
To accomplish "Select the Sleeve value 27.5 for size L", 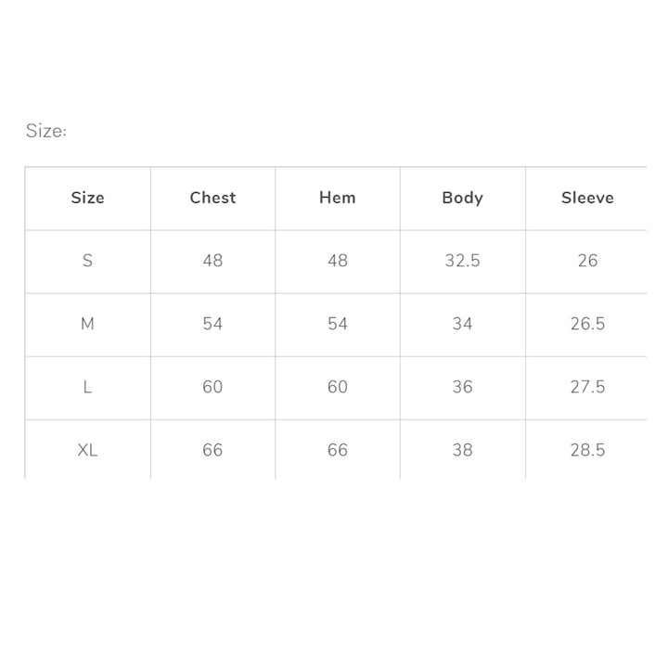I will click(587, 387).
